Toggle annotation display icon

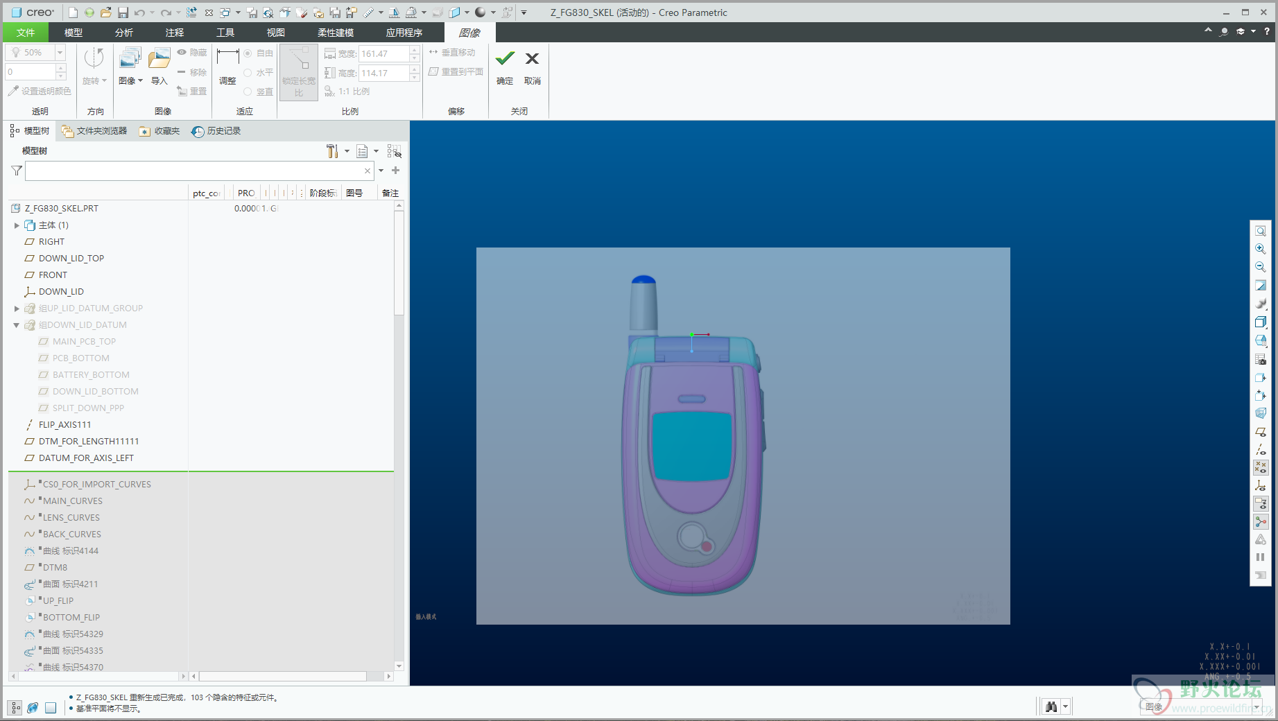coord(1261,504)
